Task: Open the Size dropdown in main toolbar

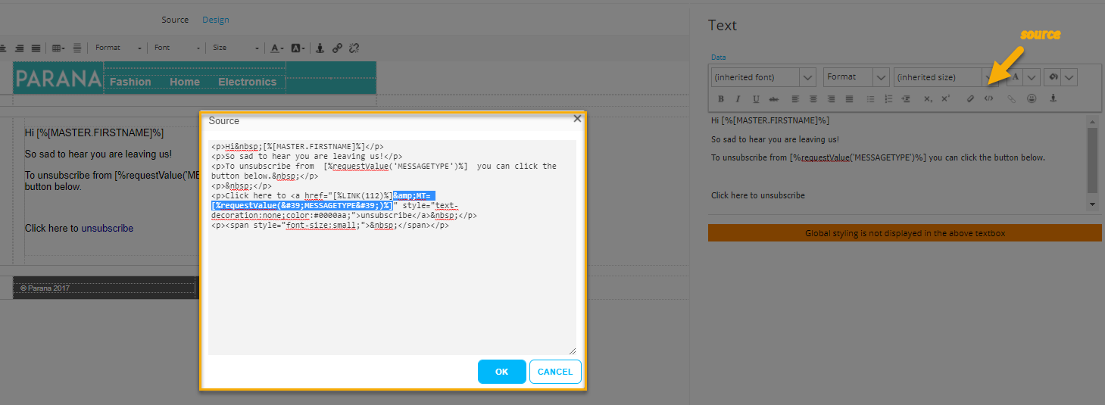Action: (236, 48)
